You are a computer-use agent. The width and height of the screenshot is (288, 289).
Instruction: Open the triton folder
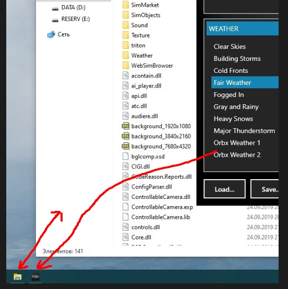(x=138, y=45)
